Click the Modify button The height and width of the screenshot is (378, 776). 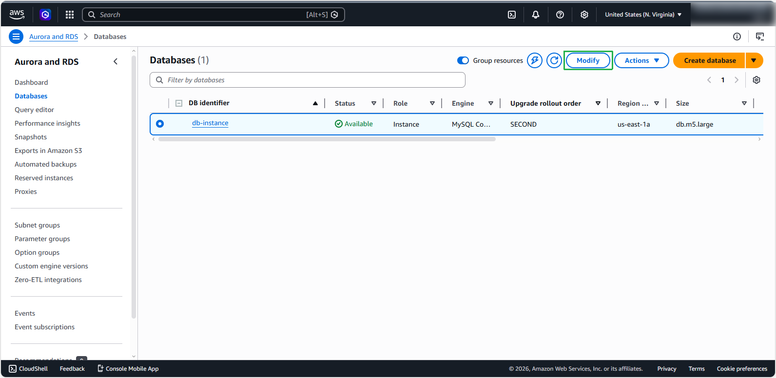588,60
